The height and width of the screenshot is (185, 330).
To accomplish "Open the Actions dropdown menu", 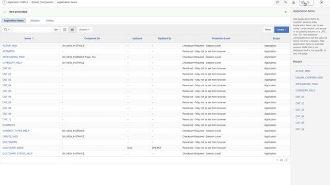I will pyautogui.click(x=85, y=30).
